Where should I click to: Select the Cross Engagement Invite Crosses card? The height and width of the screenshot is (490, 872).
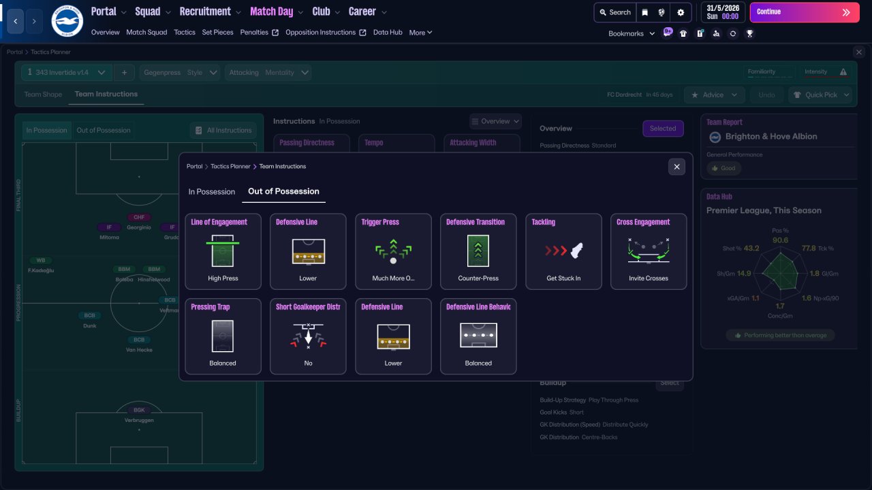pyautogui.click(x=649, y=252)
